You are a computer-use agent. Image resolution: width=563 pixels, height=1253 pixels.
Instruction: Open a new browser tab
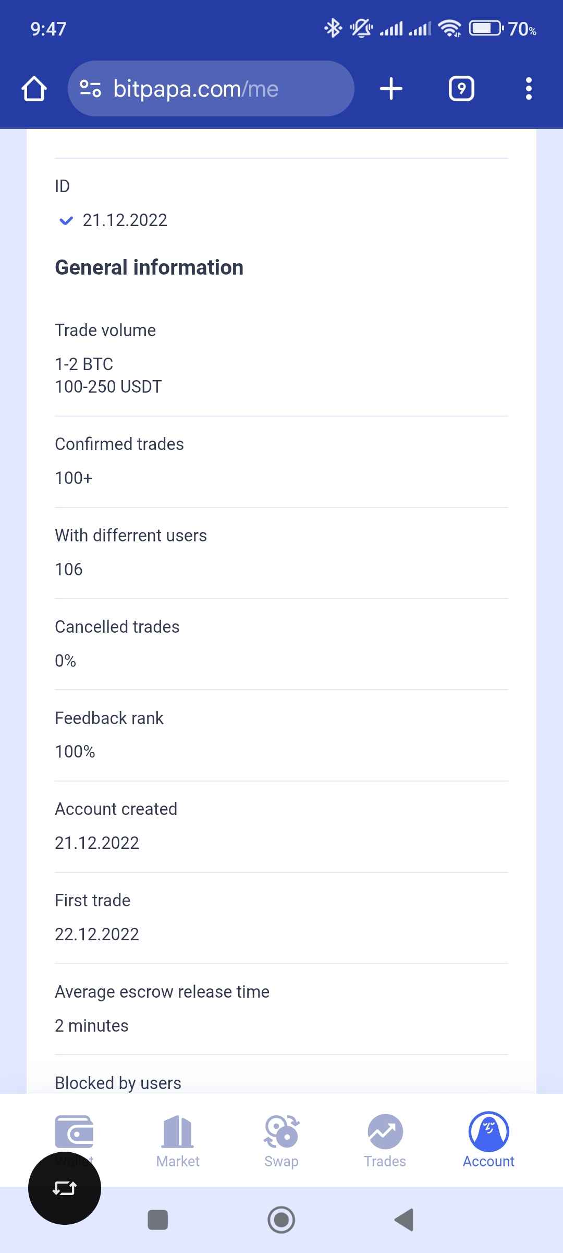[391, 89]
